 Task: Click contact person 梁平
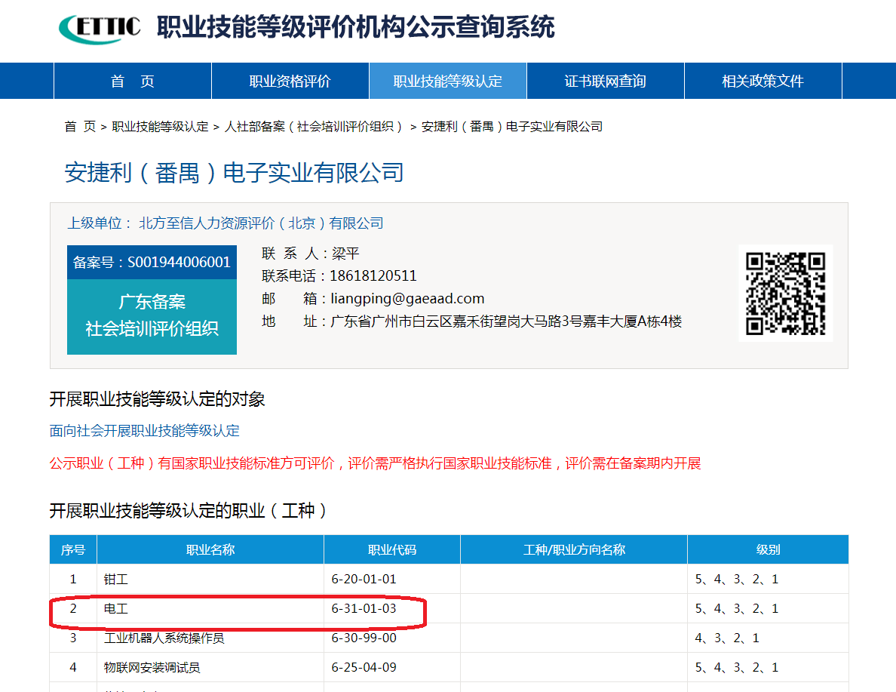click(345, 254)
